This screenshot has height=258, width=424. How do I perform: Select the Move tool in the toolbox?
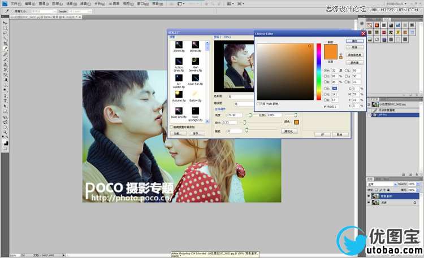click(x=5, y=23)
